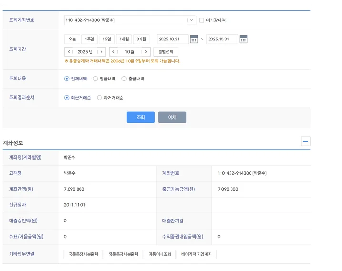
Task: Open the end date calendar picker
Action: [243, 40]
